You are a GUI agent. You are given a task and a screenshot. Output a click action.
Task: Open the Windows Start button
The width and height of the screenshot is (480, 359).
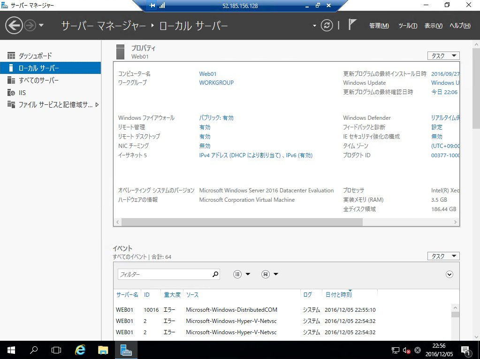[x=11, y=350]
